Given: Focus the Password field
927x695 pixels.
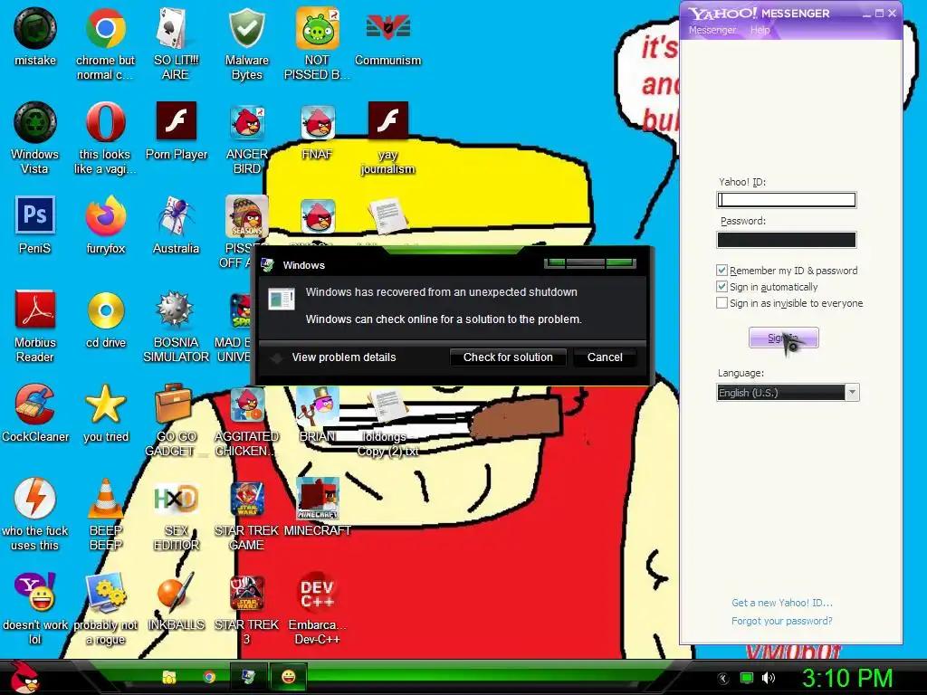Looking at the screenshot, I should [787, 239].
